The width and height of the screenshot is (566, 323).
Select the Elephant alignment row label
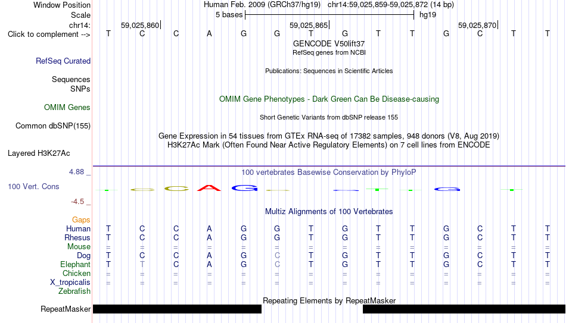point(76,265)
